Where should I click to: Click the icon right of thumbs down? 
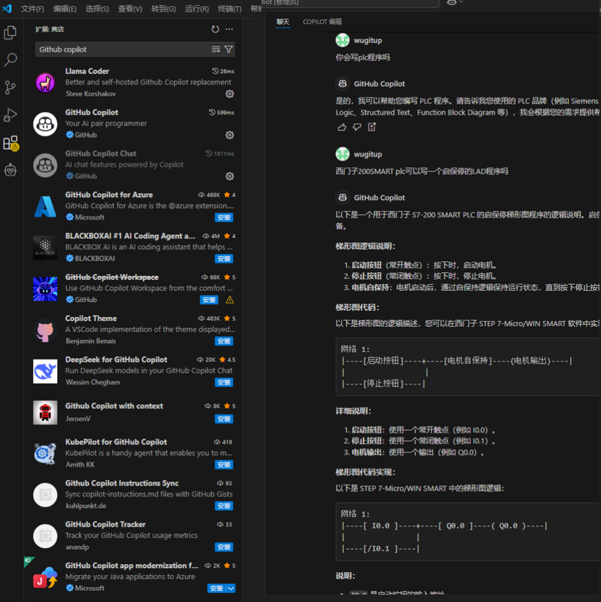[372, 127]
